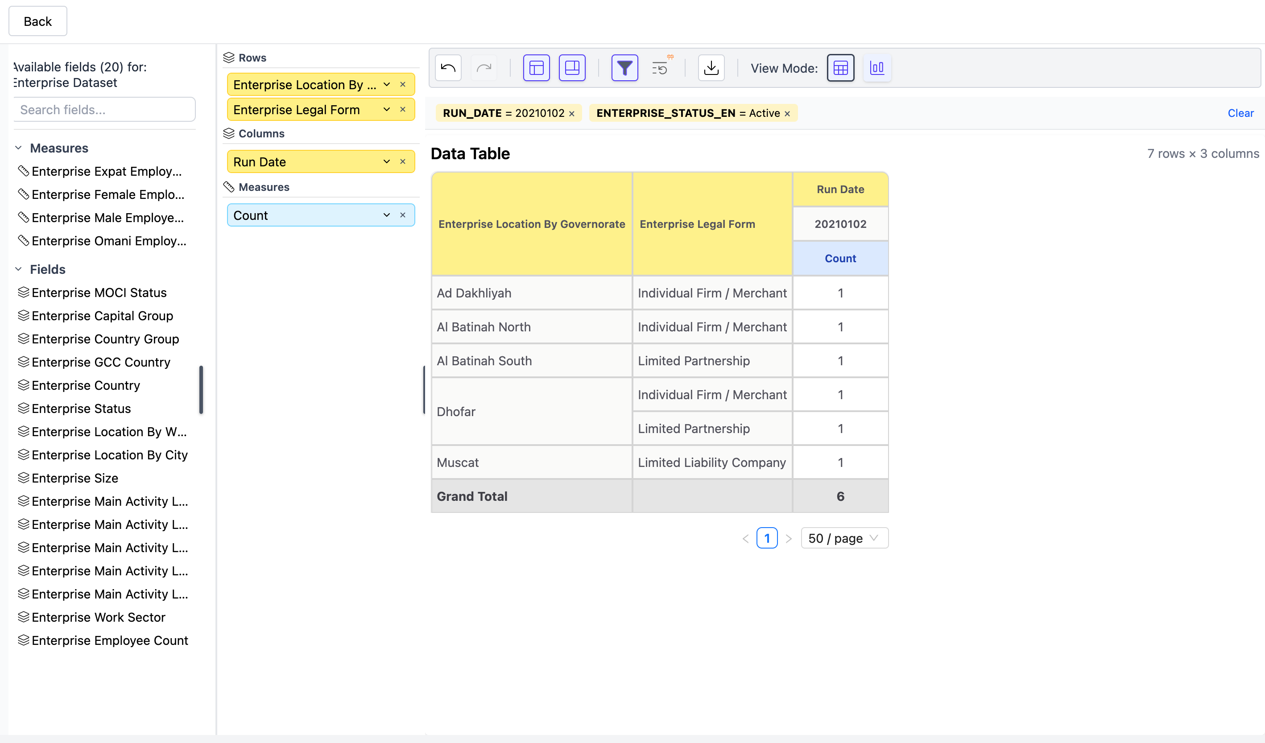This screenshot has width=1265, height=743.
Task: Toggle the filter funnel button
Action: tap(624, 68)
